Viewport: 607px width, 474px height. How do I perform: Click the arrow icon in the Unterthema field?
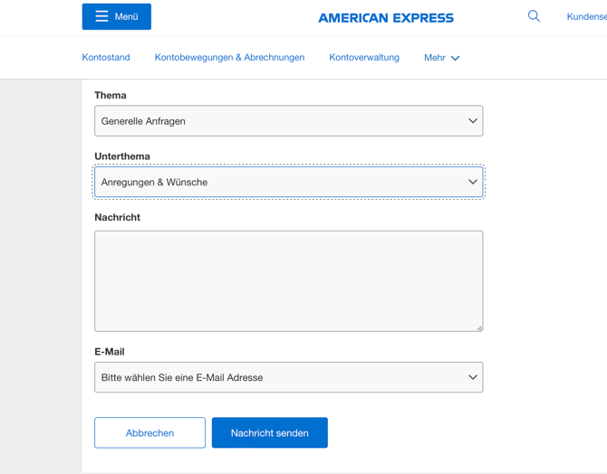[472, 182]
